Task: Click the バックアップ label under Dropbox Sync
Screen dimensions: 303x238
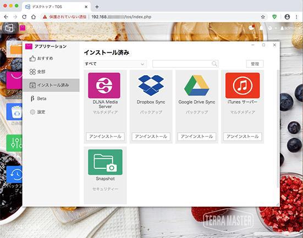Action: coord(151,112)
